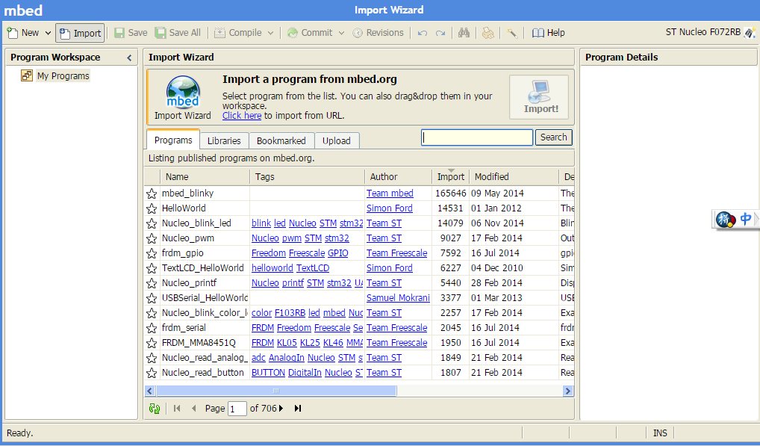This screenshot has height=446, width=760.
Task: Switch to the Upload tab
Action: point(337,140)
